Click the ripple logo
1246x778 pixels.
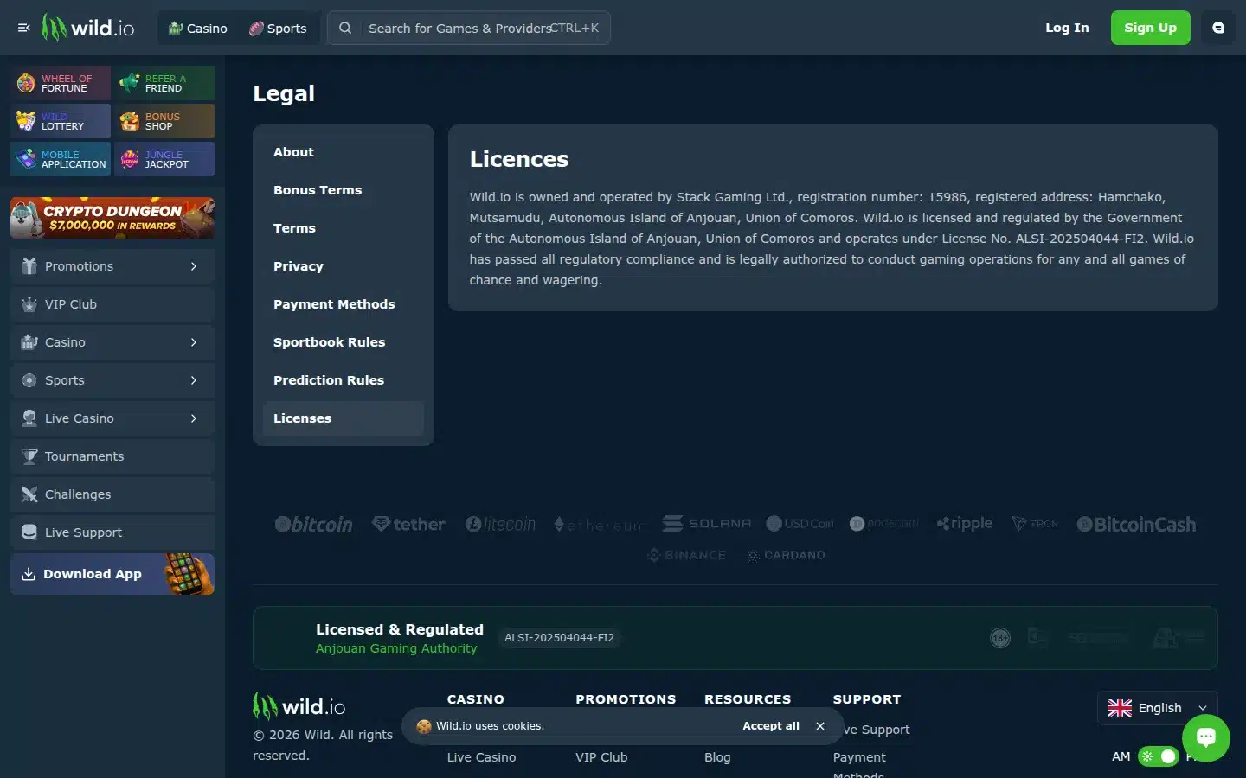click(x=964, y=524)
